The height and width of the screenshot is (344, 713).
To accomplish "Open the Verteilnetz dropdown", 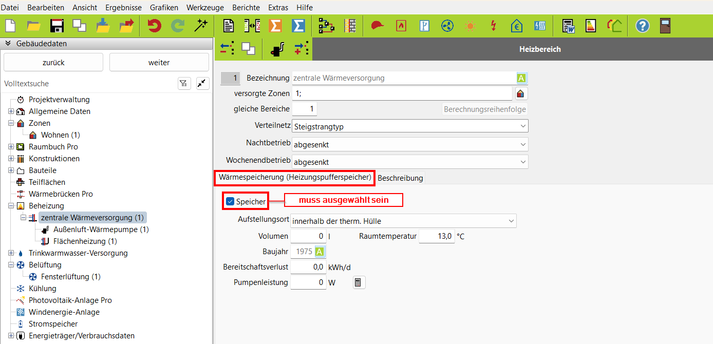I will point(409,126).
